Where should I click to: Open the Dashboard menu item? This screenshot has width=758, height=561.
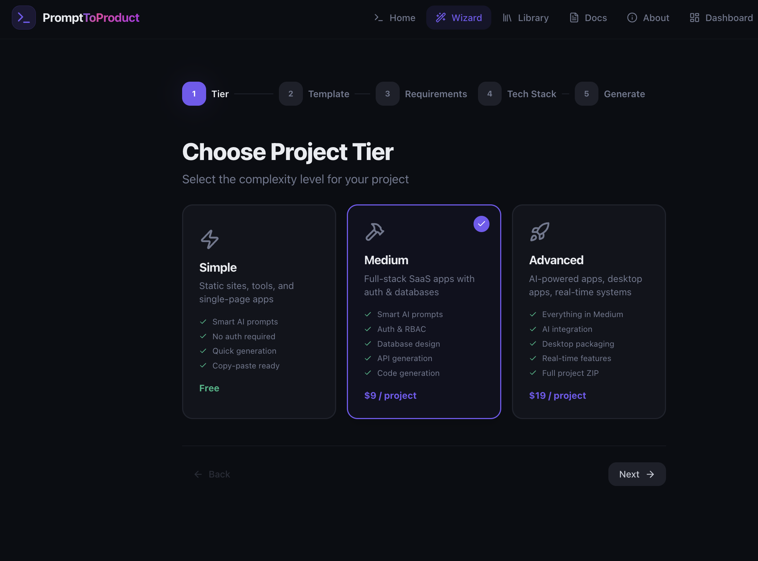click(x=721, y=17)
